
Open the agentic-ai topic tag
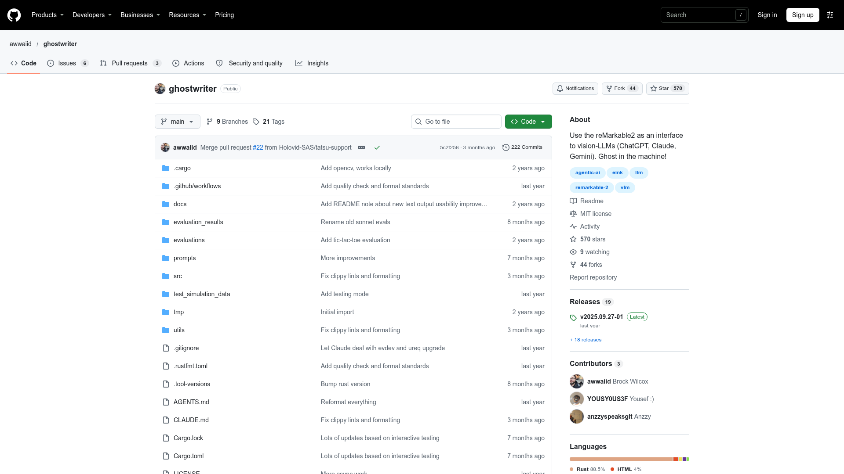(587, 173)
